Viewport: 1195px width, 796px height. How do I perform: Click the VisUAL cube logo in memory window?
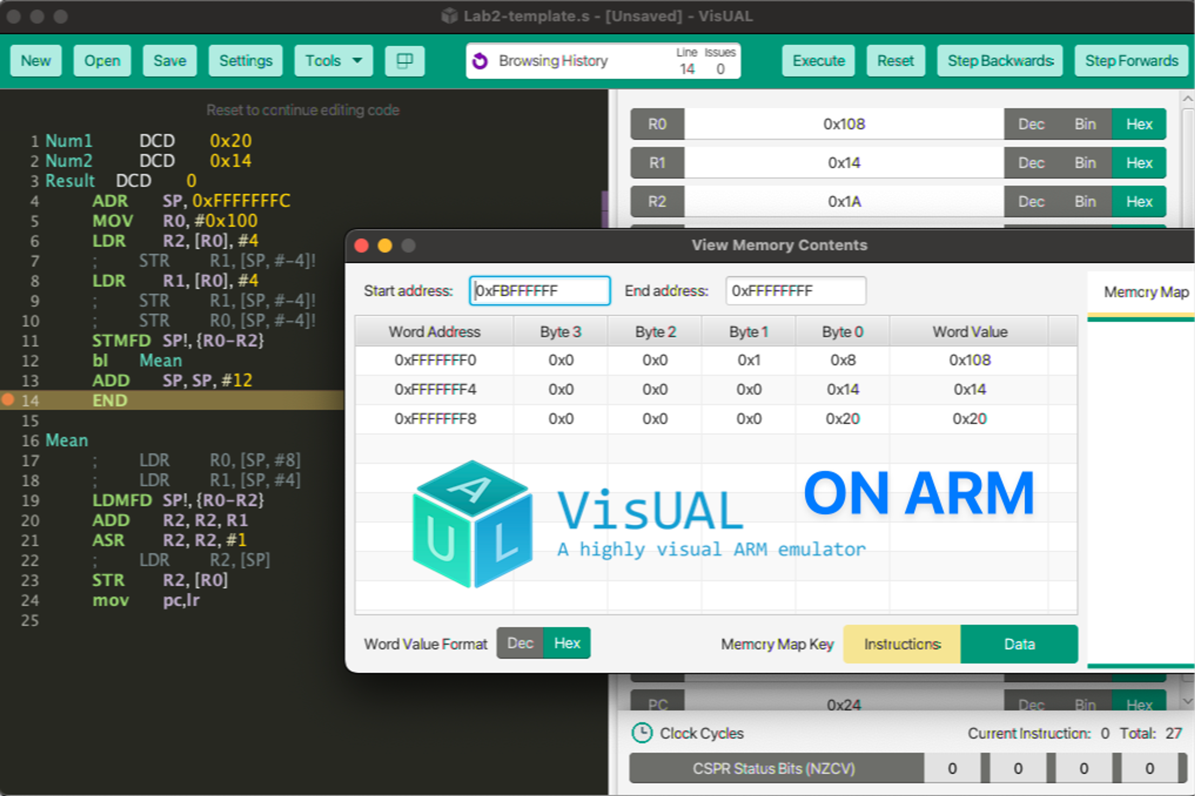pos(472,524)
